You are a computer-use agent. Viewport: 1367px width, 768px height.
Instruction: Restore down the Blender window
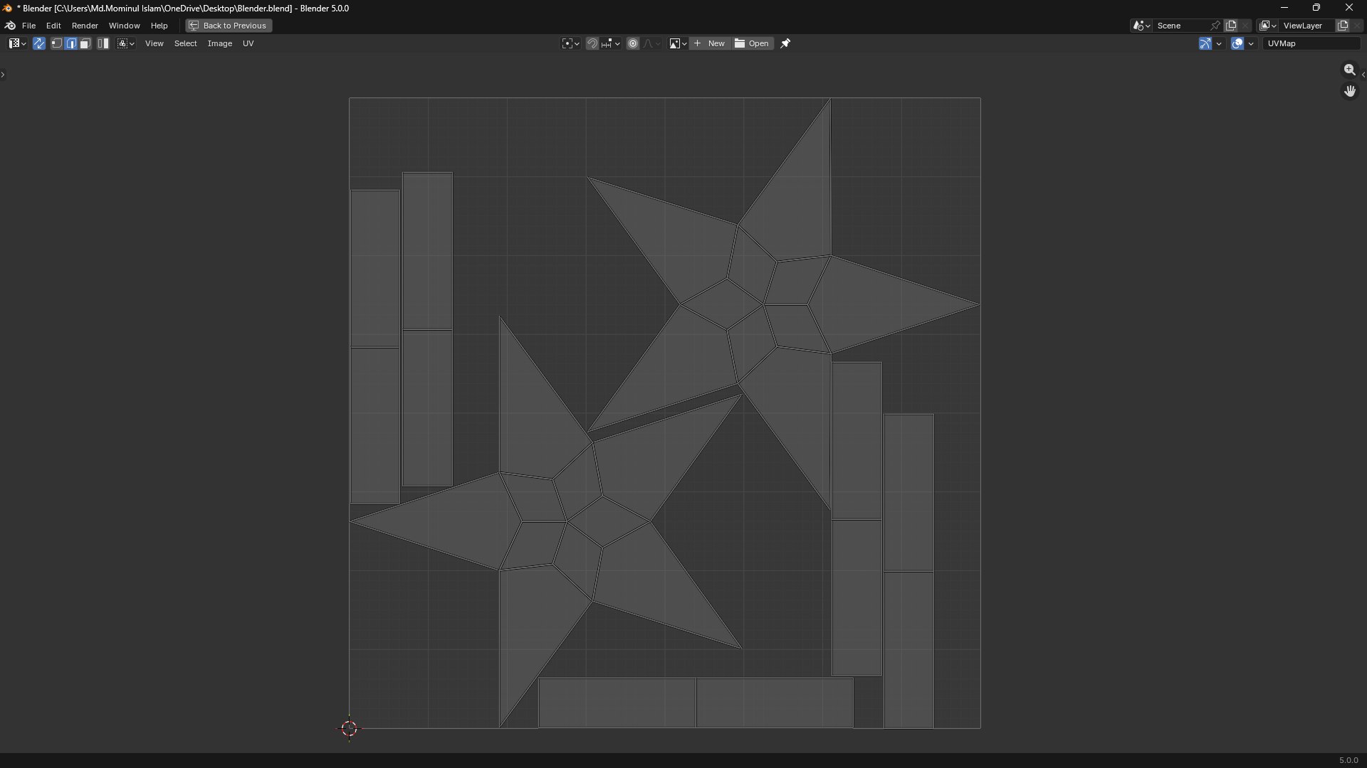coord(1316,8)
